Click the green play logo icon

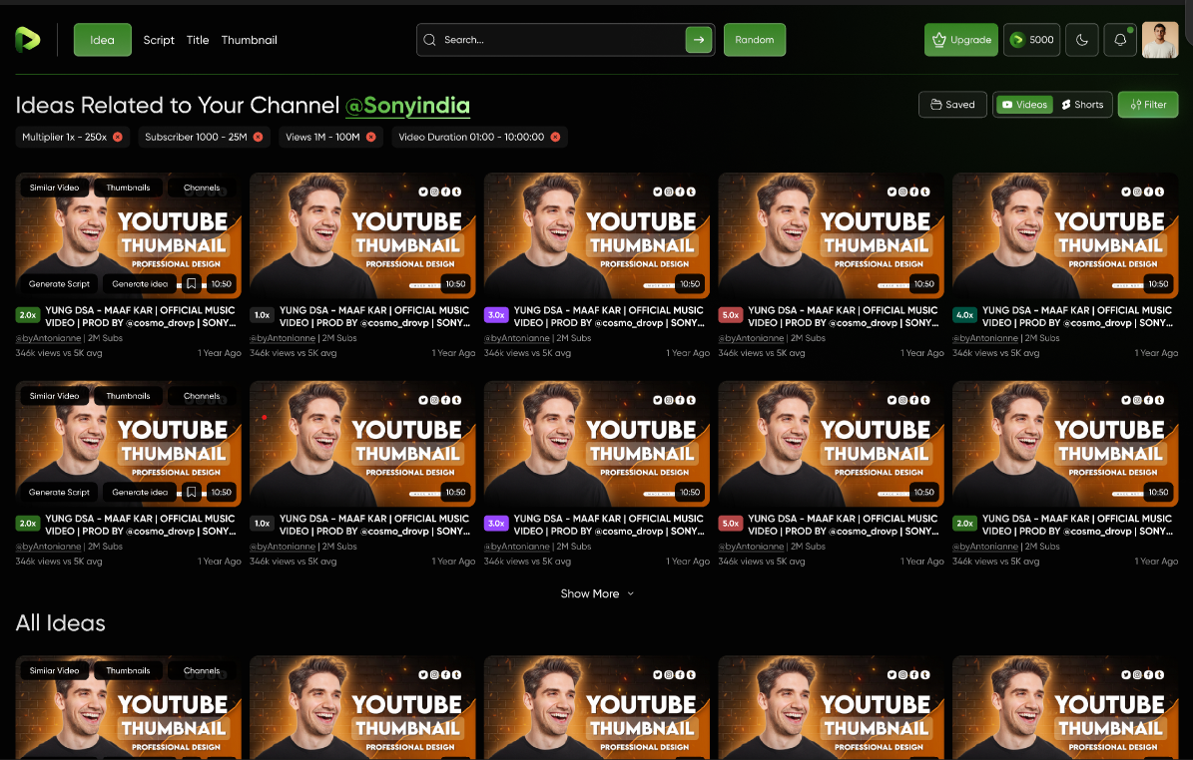(x=27, y=40)
